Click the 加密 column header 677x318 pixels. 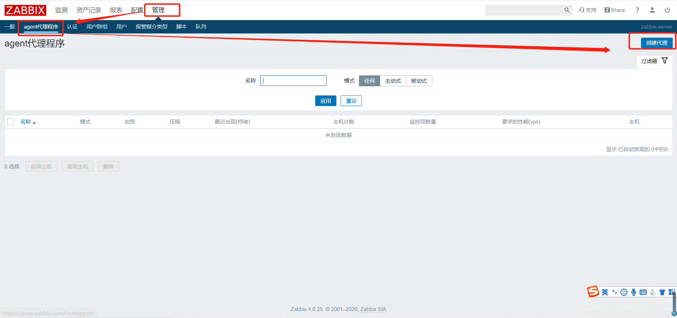[x=130, y=122]
